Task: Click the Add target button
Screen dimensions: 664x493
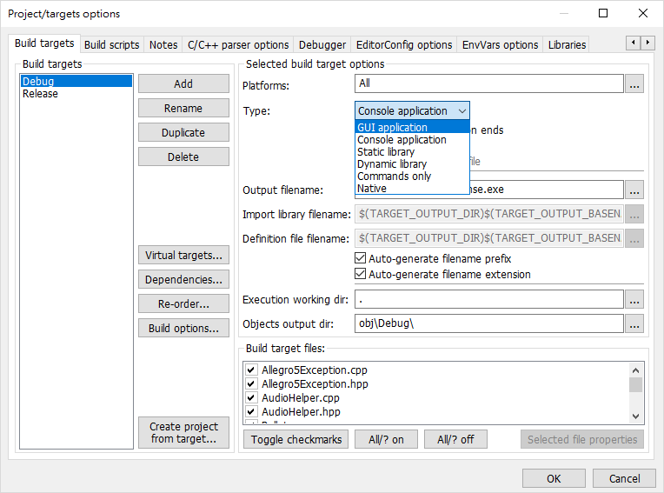Action: [x=183, y=83]
